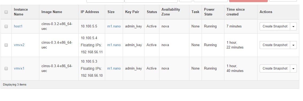Image resolution: width=303 pixels, height=101 pixels.
Task: Click Active status in vmvx2 row
Action: pos(151,45)
